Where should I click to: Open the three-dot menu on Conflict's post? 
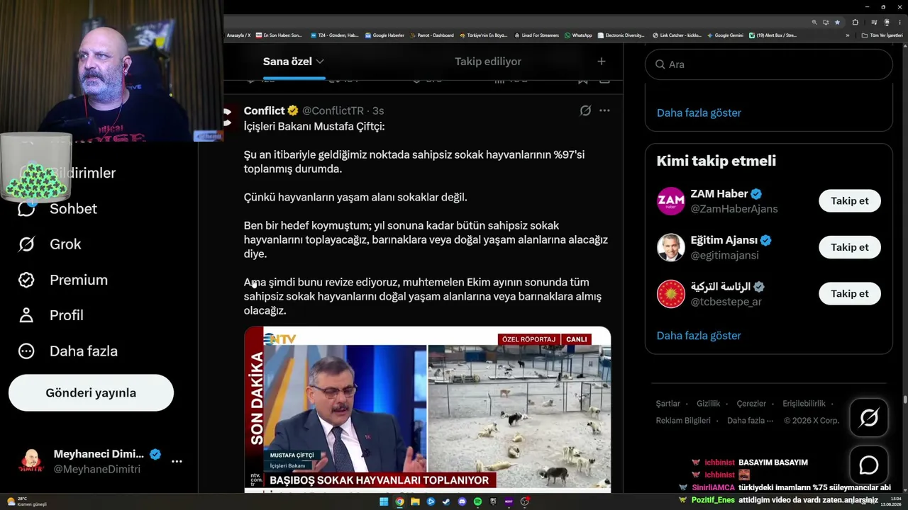click(x=604, y=110)
